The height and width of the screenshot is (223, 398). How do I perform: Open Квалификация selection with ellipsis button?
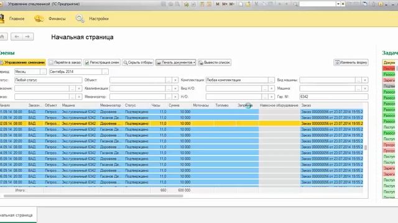(169, 89)
